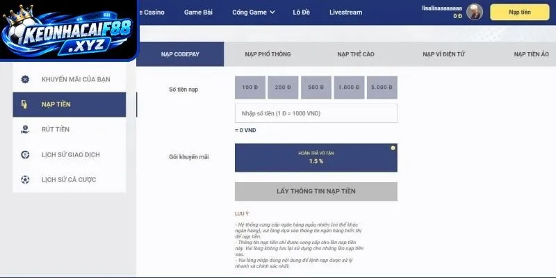Switch to the NẠP CODEPAY tab
Screen dimensions: 556x278
point(180,54)
